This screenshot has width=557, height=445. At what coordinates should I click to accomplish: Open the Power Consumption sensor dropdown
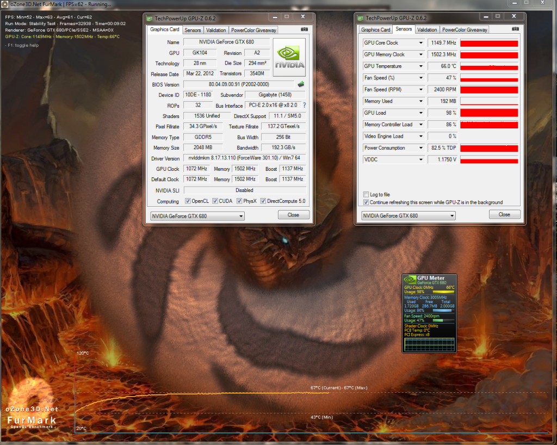[420, 148]
